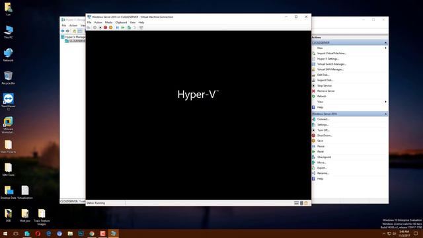Click Stop Service action
Image resolution: width=423 pixels, height=238 pixels.
click(x=325, y=85)
